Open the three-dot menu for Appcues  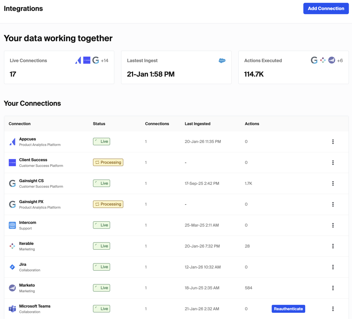(x=333, y=142)
